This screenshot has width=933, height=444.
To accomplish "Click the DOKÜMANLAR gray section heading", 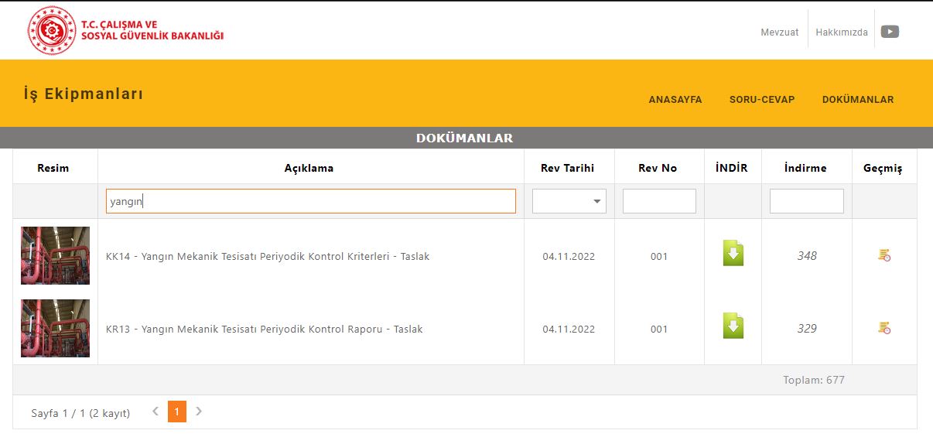I will 465,138.
